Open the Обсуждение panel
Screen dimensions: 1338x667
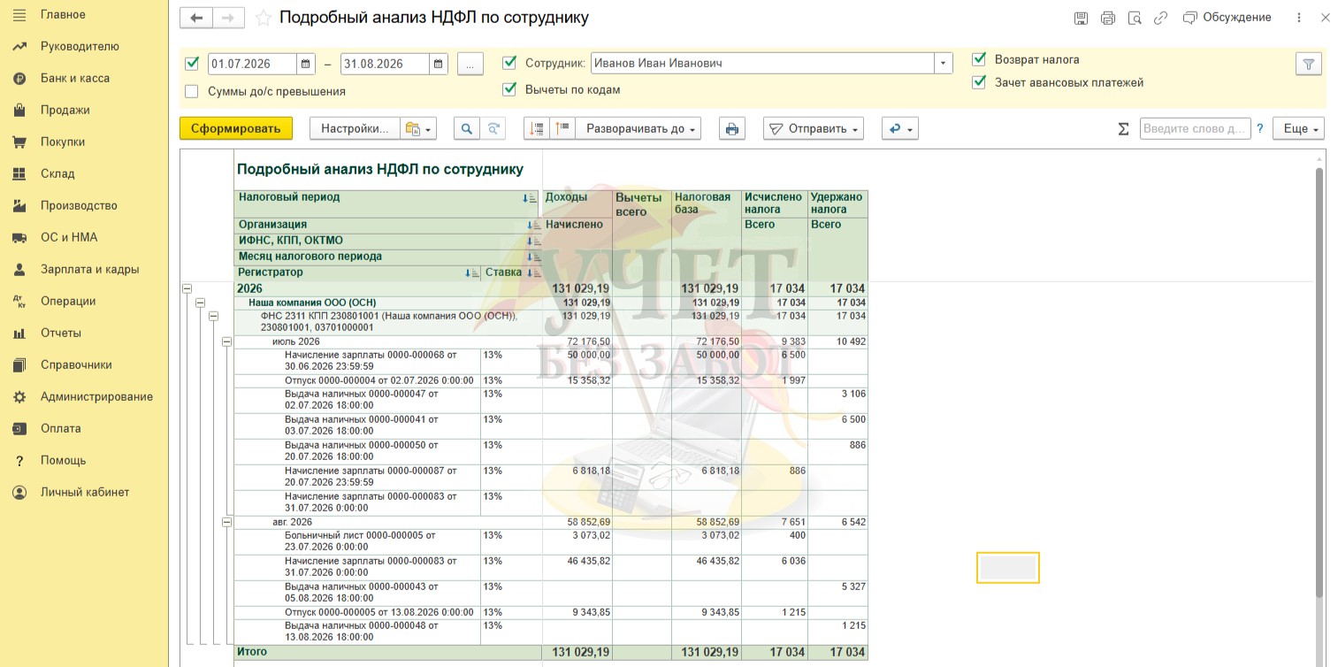click(1227, 18)
